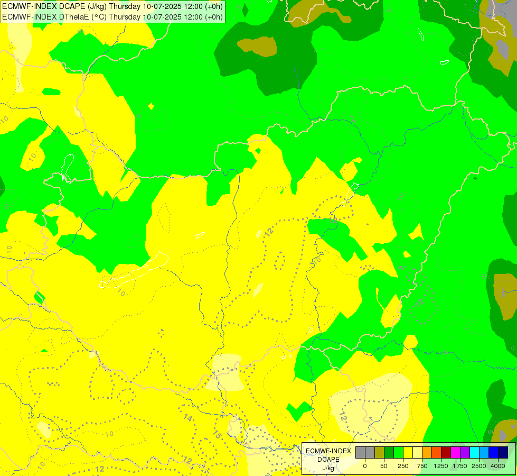Click the legend label "50"
517x476 pixels.
384,466
